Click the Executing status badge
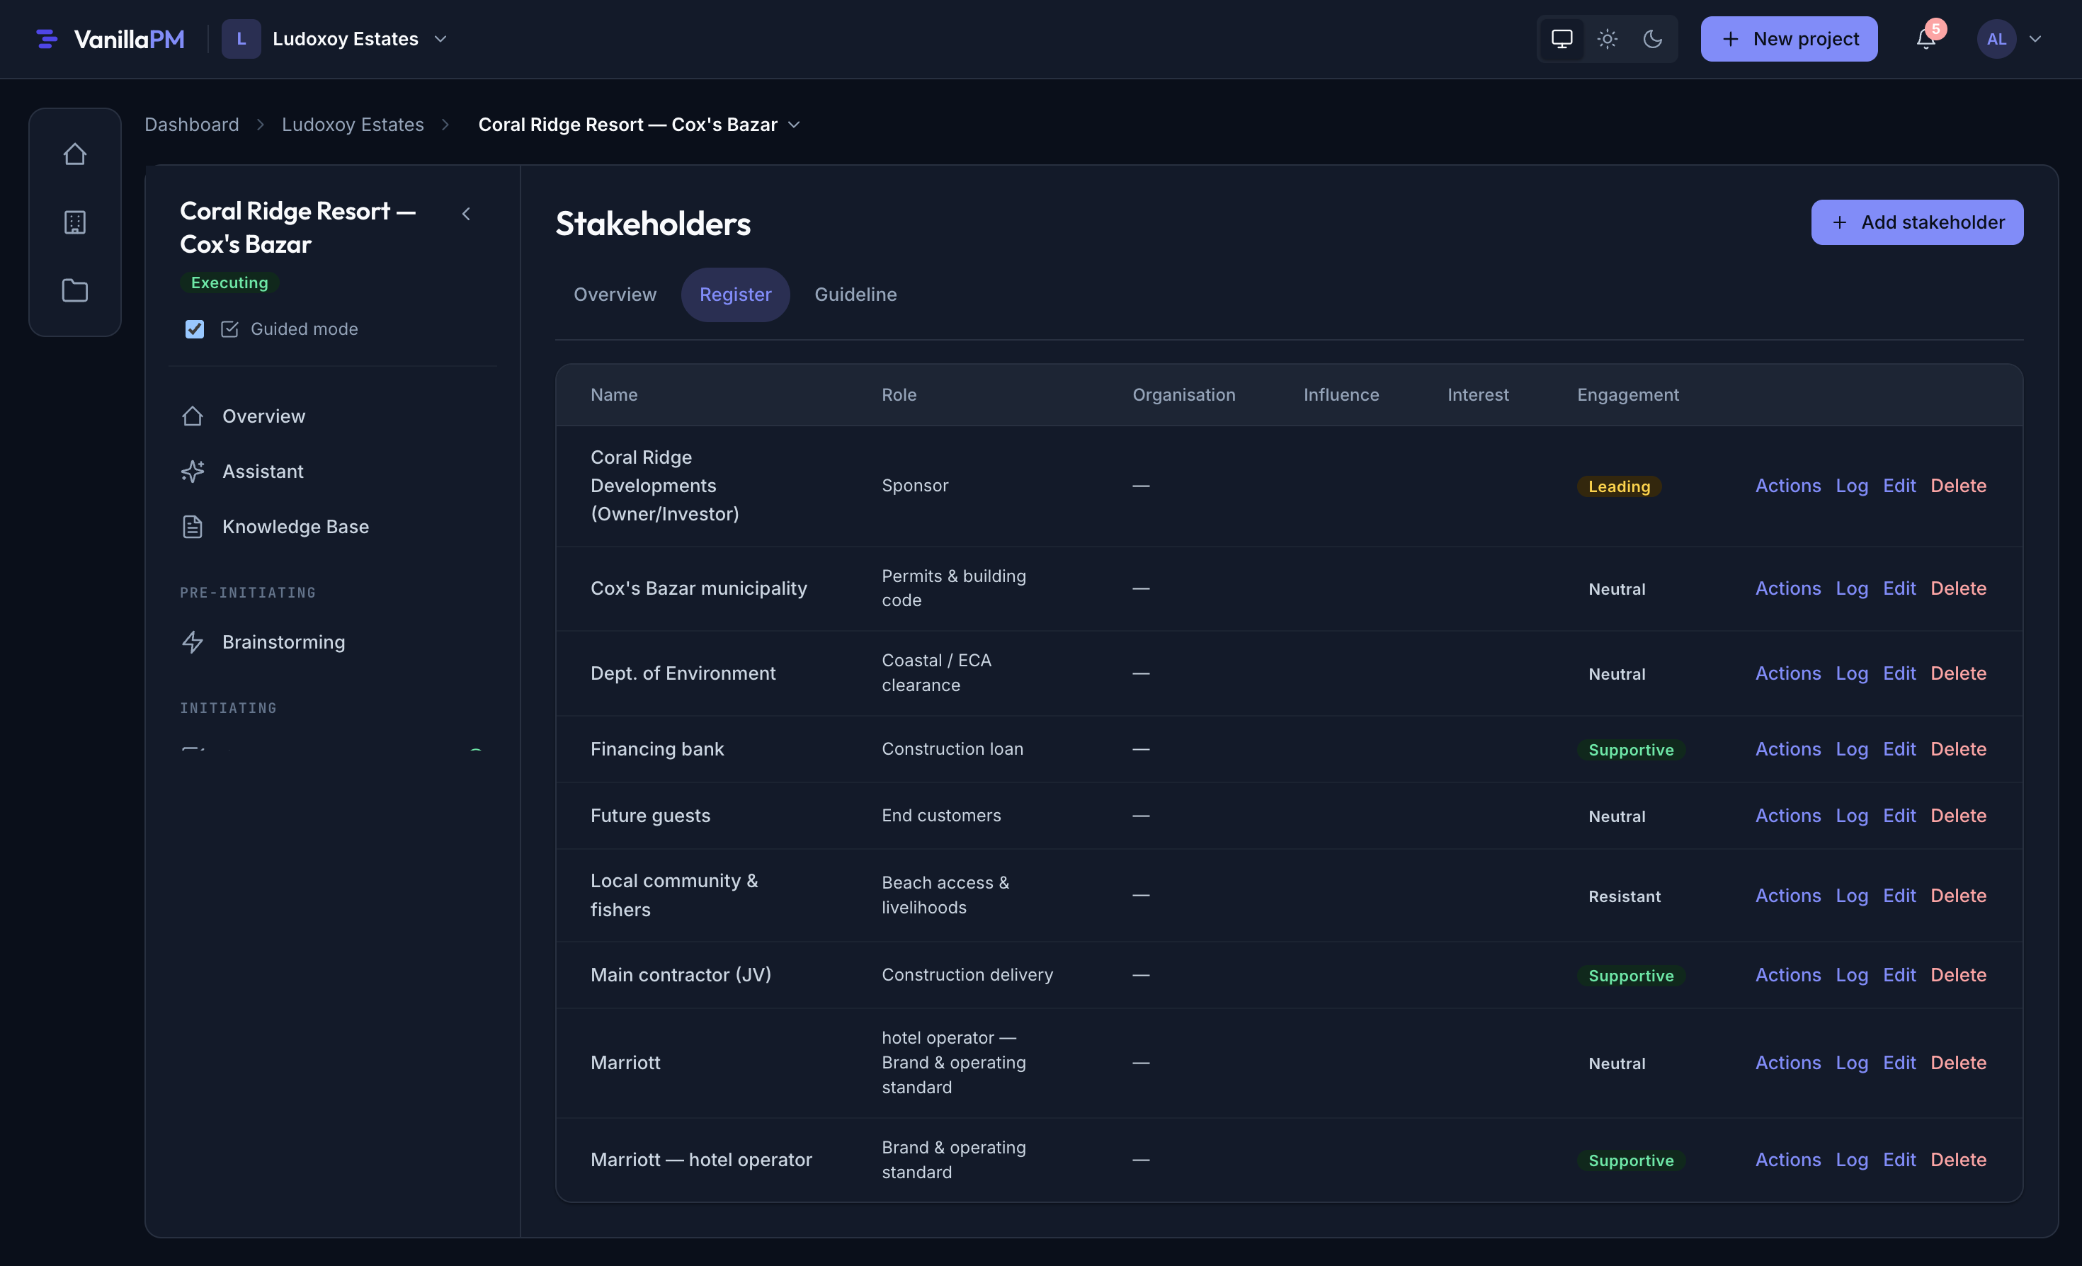2082x1266 pixels. pos(229,283)
